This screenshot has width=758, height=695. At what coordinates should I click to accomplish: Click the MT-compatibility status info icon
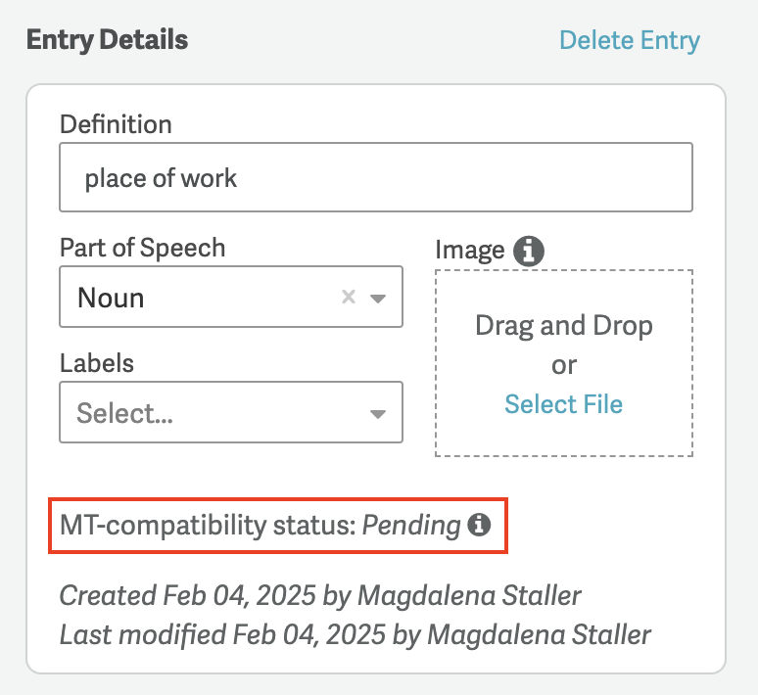tap(479, 525)
